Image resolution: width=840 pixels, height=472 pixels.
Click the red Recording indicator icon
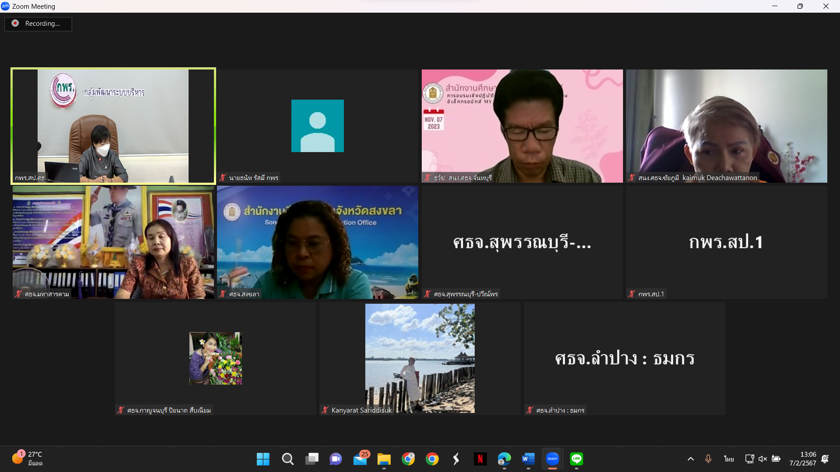15,23
